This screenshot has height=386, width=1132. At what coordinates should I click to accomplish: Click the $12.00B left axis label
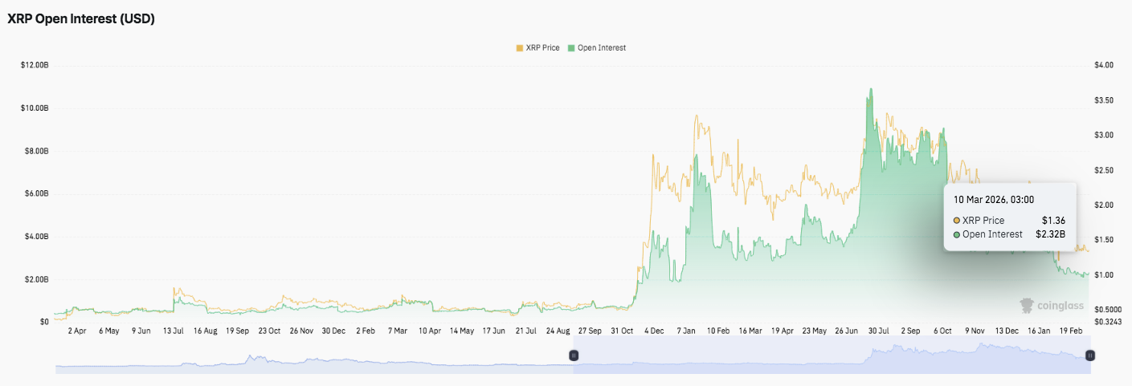35,65
